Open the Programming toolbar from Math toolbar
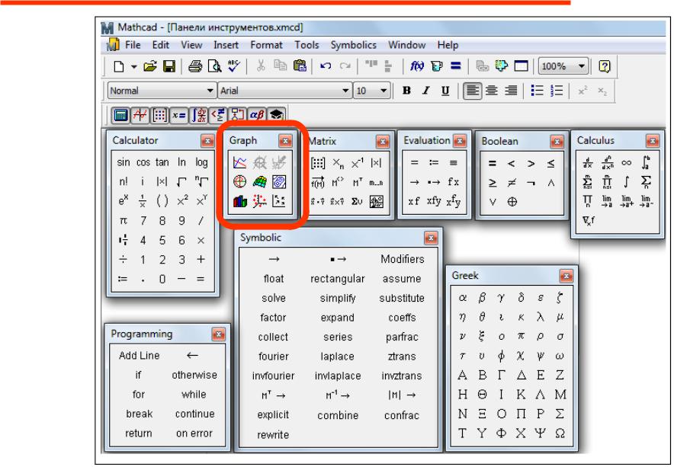Image resolution: width=674 pixels, height=467 pixels. [x=238, y=115]
